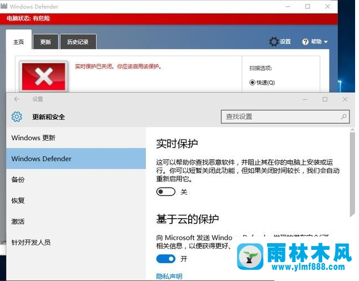Minimize the Windows Defender window
Image resolution: width=359 pixels, height=281 pixels.
[288, 7]
